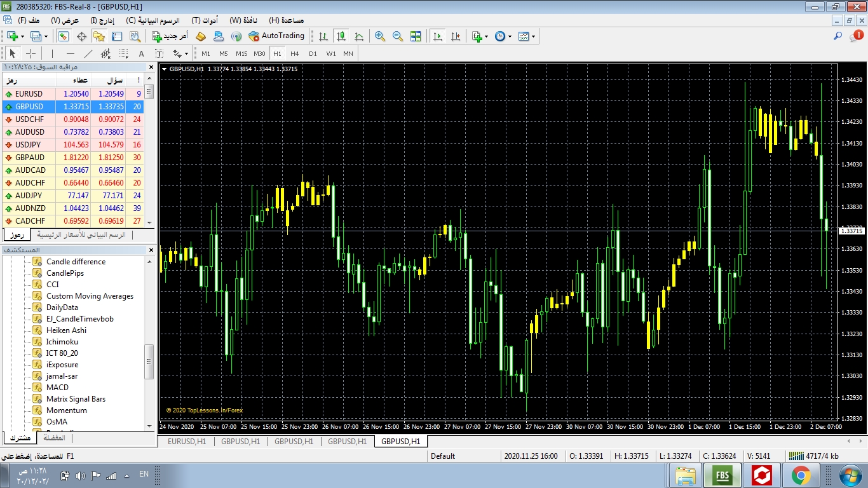Viewport: 868px width, 488px height.
Task: Pick the Trendline drawing tool
Action: (88, 54)
